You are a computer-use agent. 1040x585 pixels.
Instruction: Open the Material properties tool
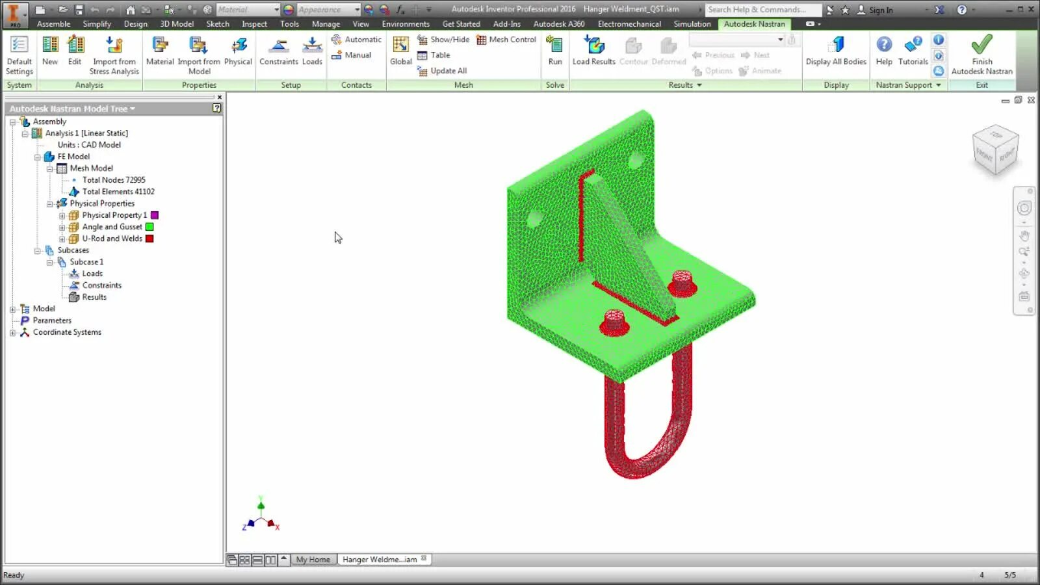click(160, 51)
